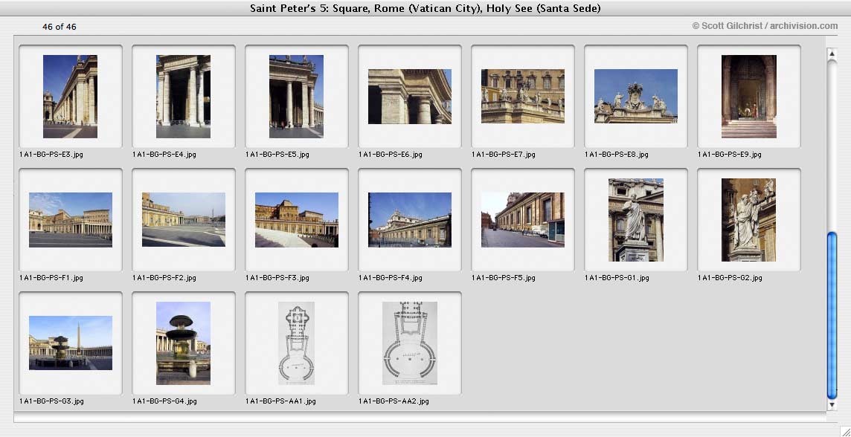Screen dimensions: 851x437
Task: Select thumbnail 1A1-BG-PS-G4.jpg fountain close-up
Action: coord(184,343)
